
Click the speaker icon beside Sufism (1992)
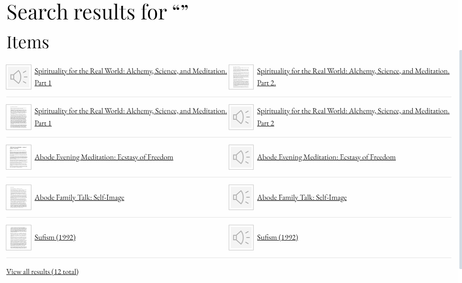click(x=241, y=237)
